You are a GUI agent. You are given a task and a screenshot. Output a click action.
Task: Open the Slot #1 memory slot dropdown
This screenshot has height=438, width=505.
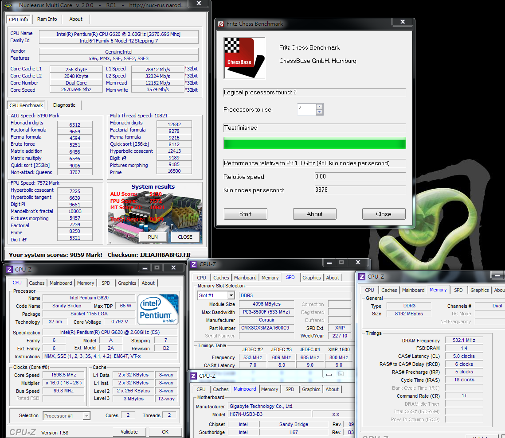point(231,295)
